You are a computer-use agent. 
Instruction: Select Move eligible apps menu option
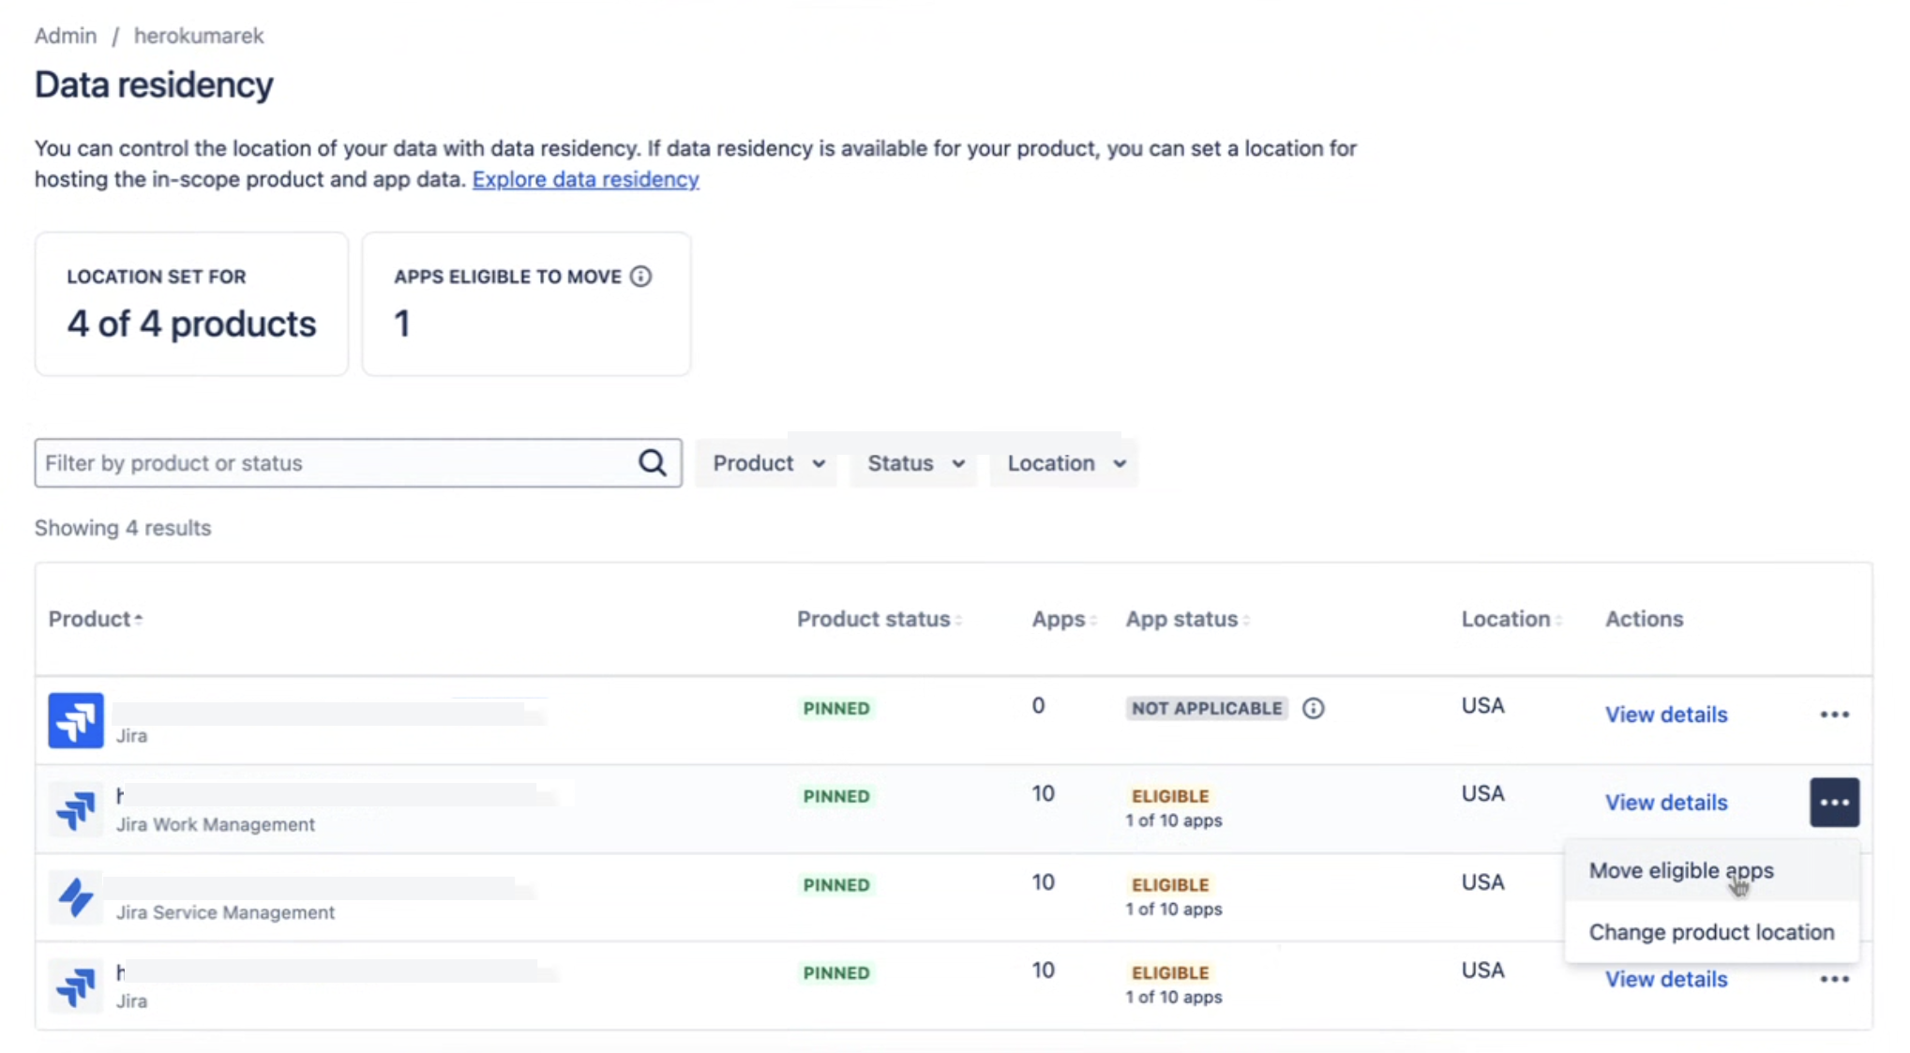(1680, 870)
